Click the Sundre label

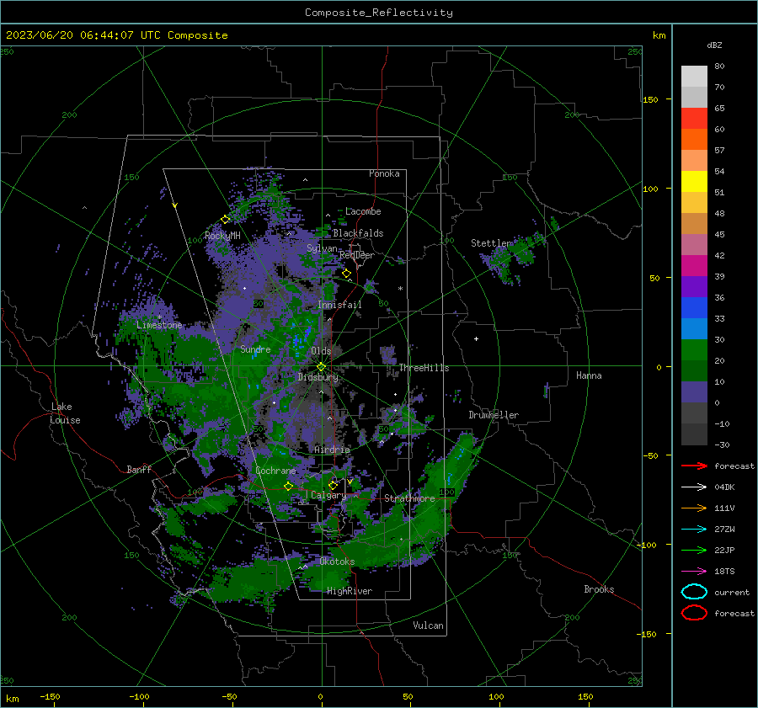point(255,349)
